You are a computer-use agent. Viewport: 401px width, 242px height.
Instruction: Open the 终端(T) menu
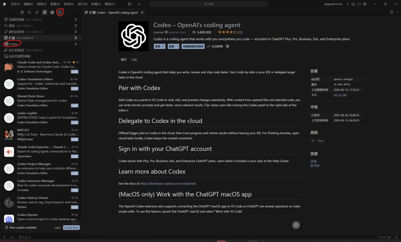pyautogui.click(x=96, y=4)
